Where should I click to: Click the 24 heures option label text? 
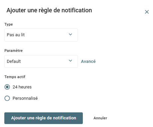click(x=22, y=87)
